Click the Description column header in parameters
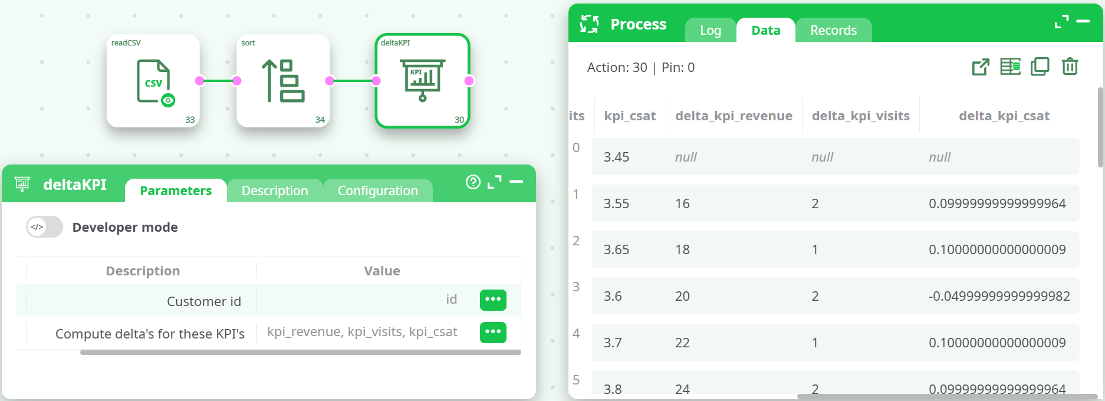 [x=143, y=271]
